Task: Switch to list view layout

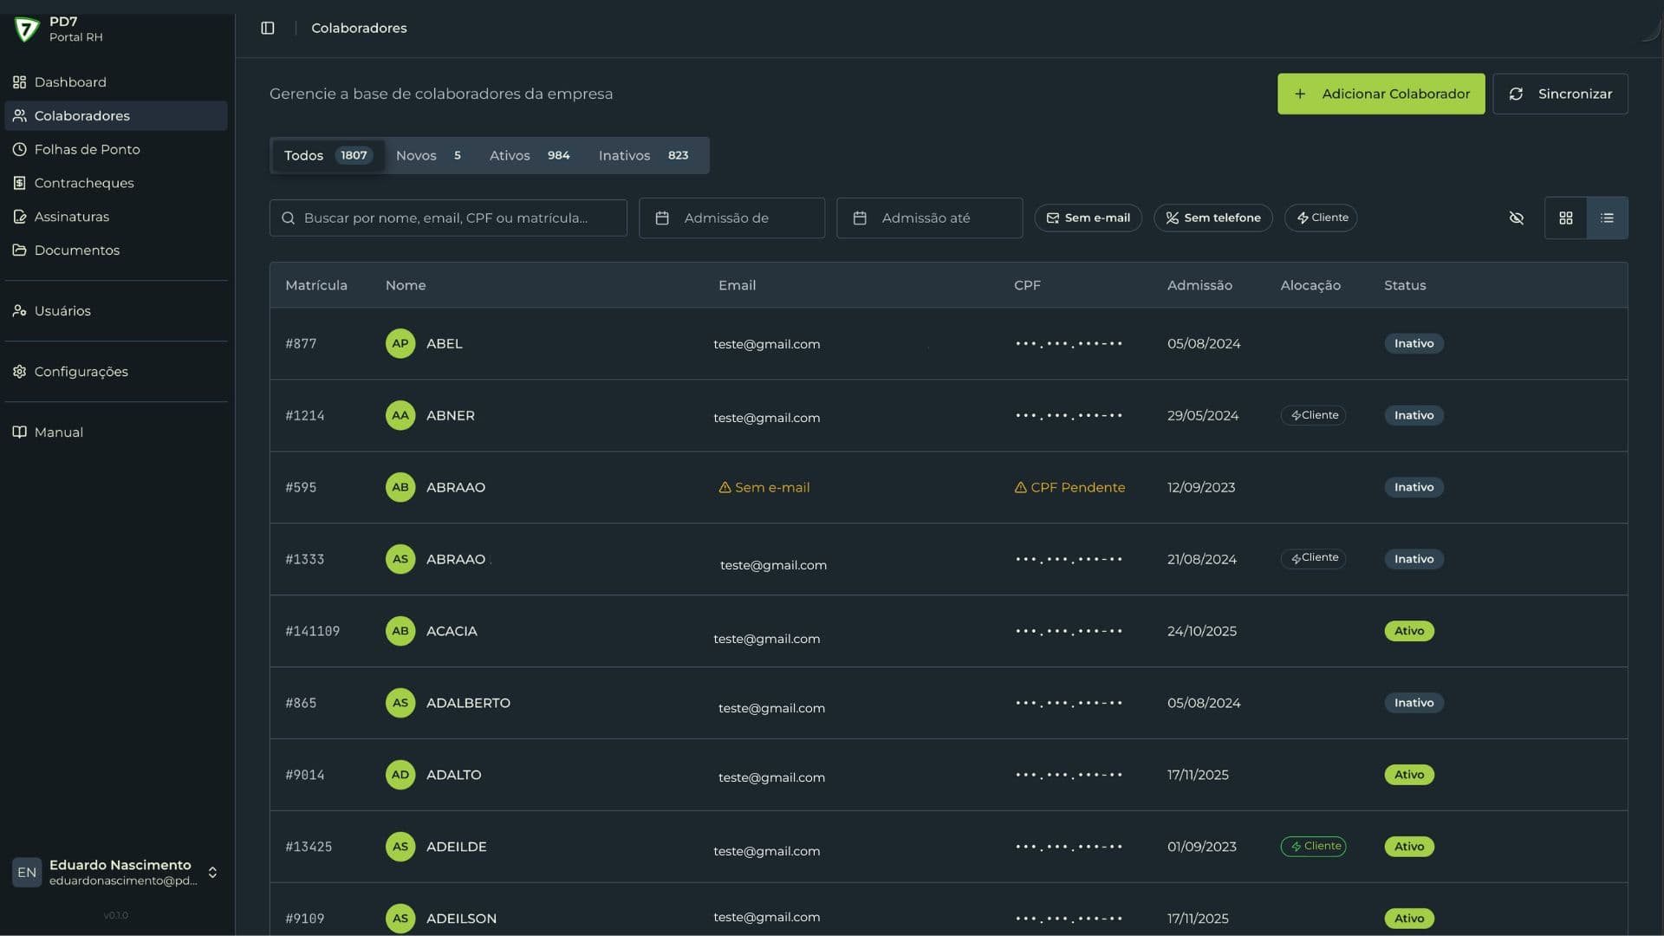Action: coord(1607,218)
